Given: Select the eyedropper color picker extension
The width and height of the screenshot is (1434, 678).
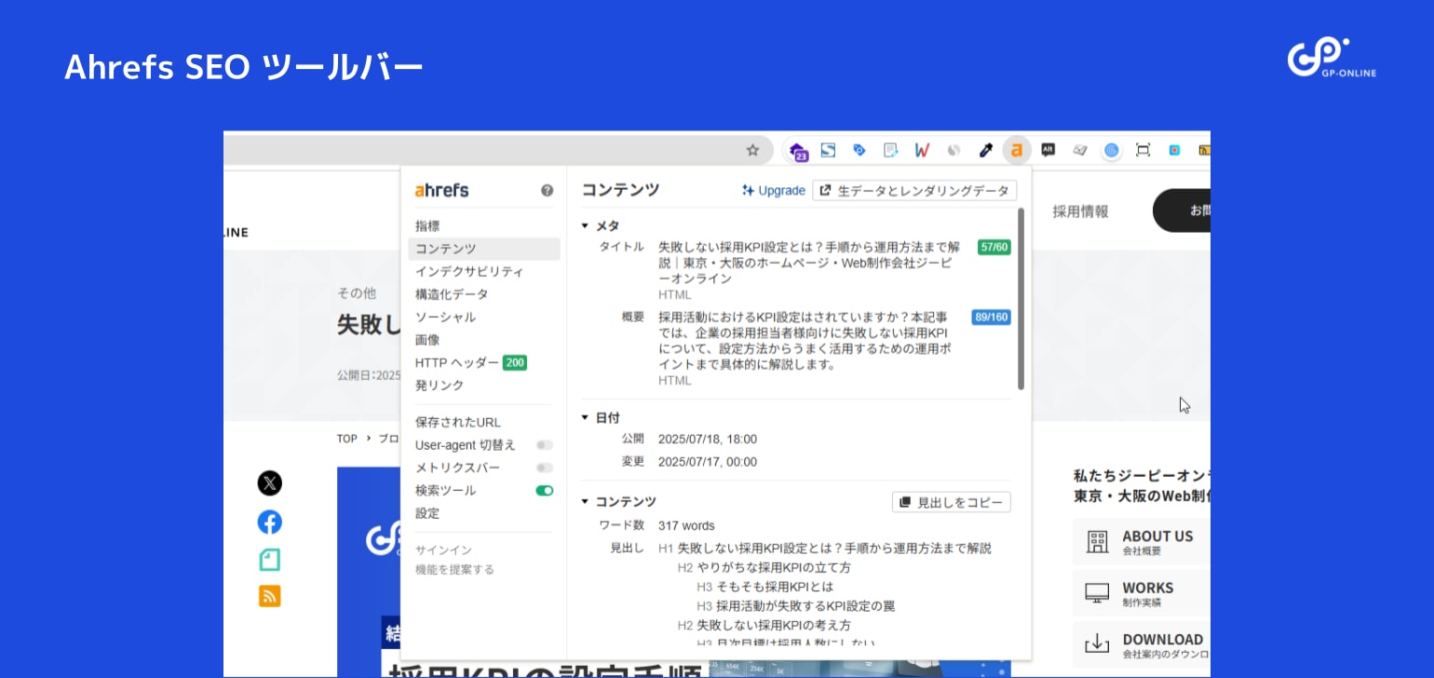Looking at the screenshot, I should [x=985, y=150].
